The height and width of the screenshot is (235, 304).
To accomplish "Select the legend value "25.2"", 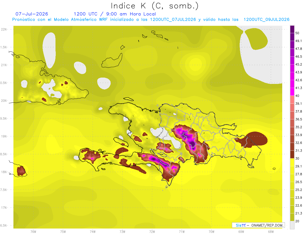I will pyautogui.click(x=299, y=190).
